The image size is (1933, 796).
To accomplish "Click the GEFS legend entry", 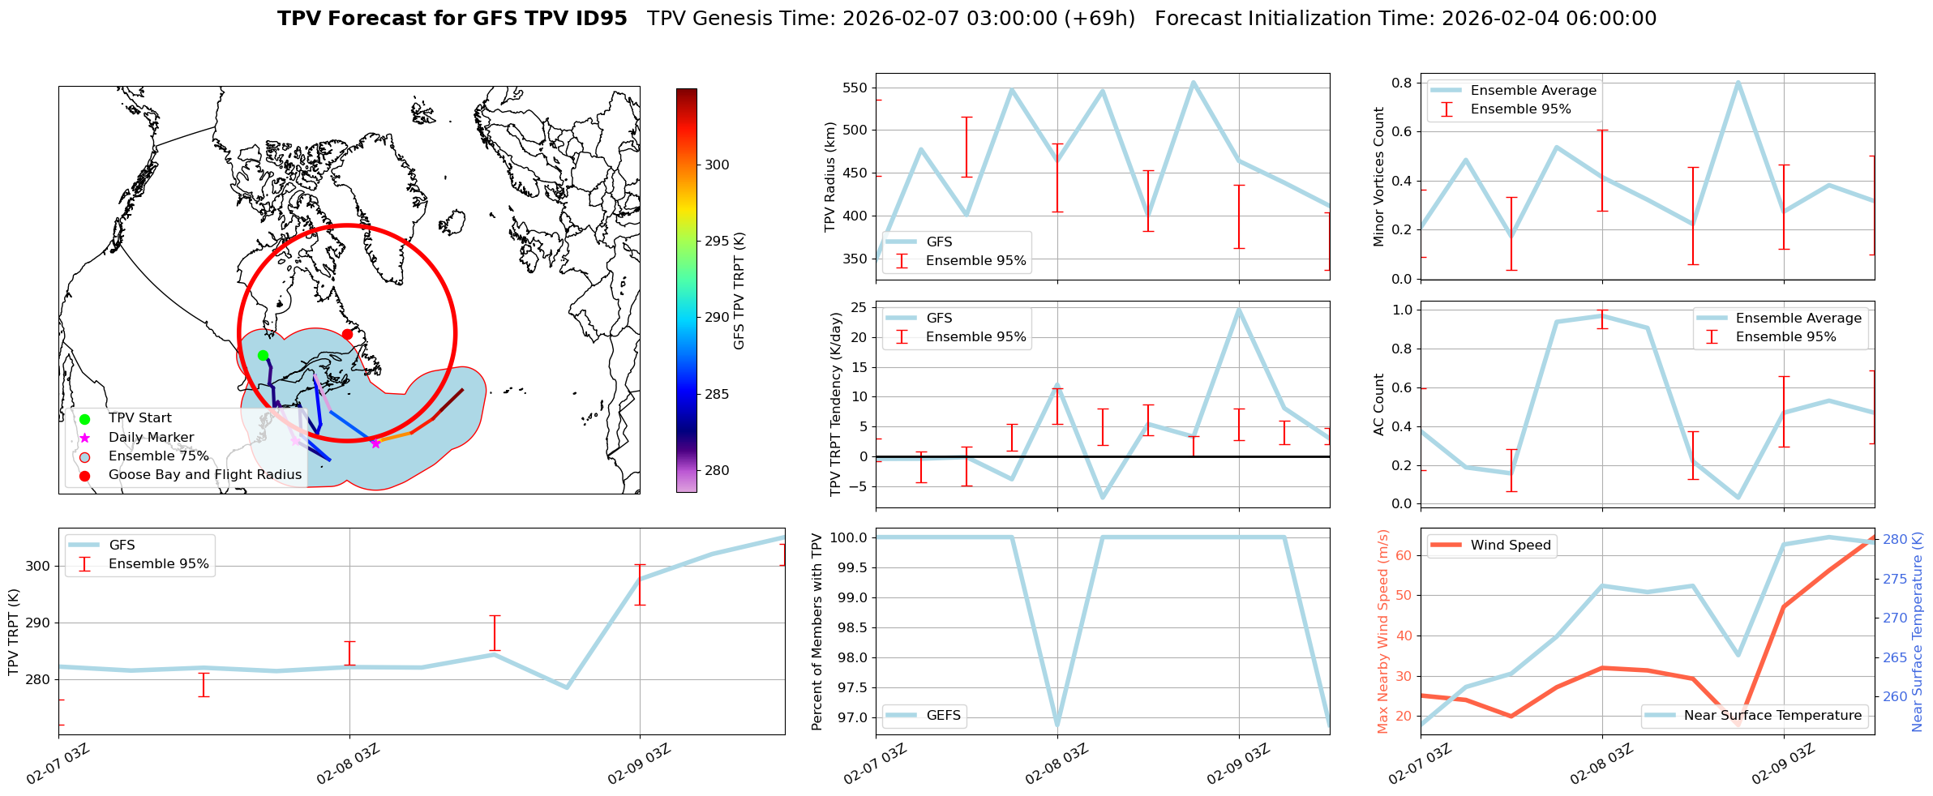I will pos(943,716).
